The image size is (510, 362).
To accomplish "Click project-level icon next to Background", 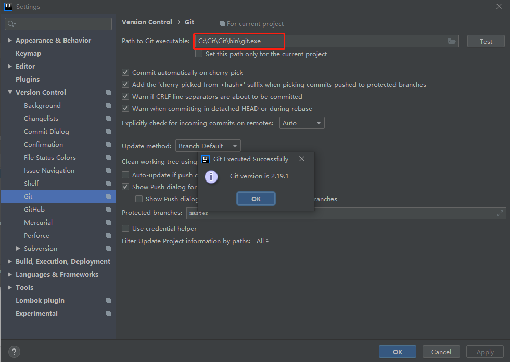I will [109, 105].
